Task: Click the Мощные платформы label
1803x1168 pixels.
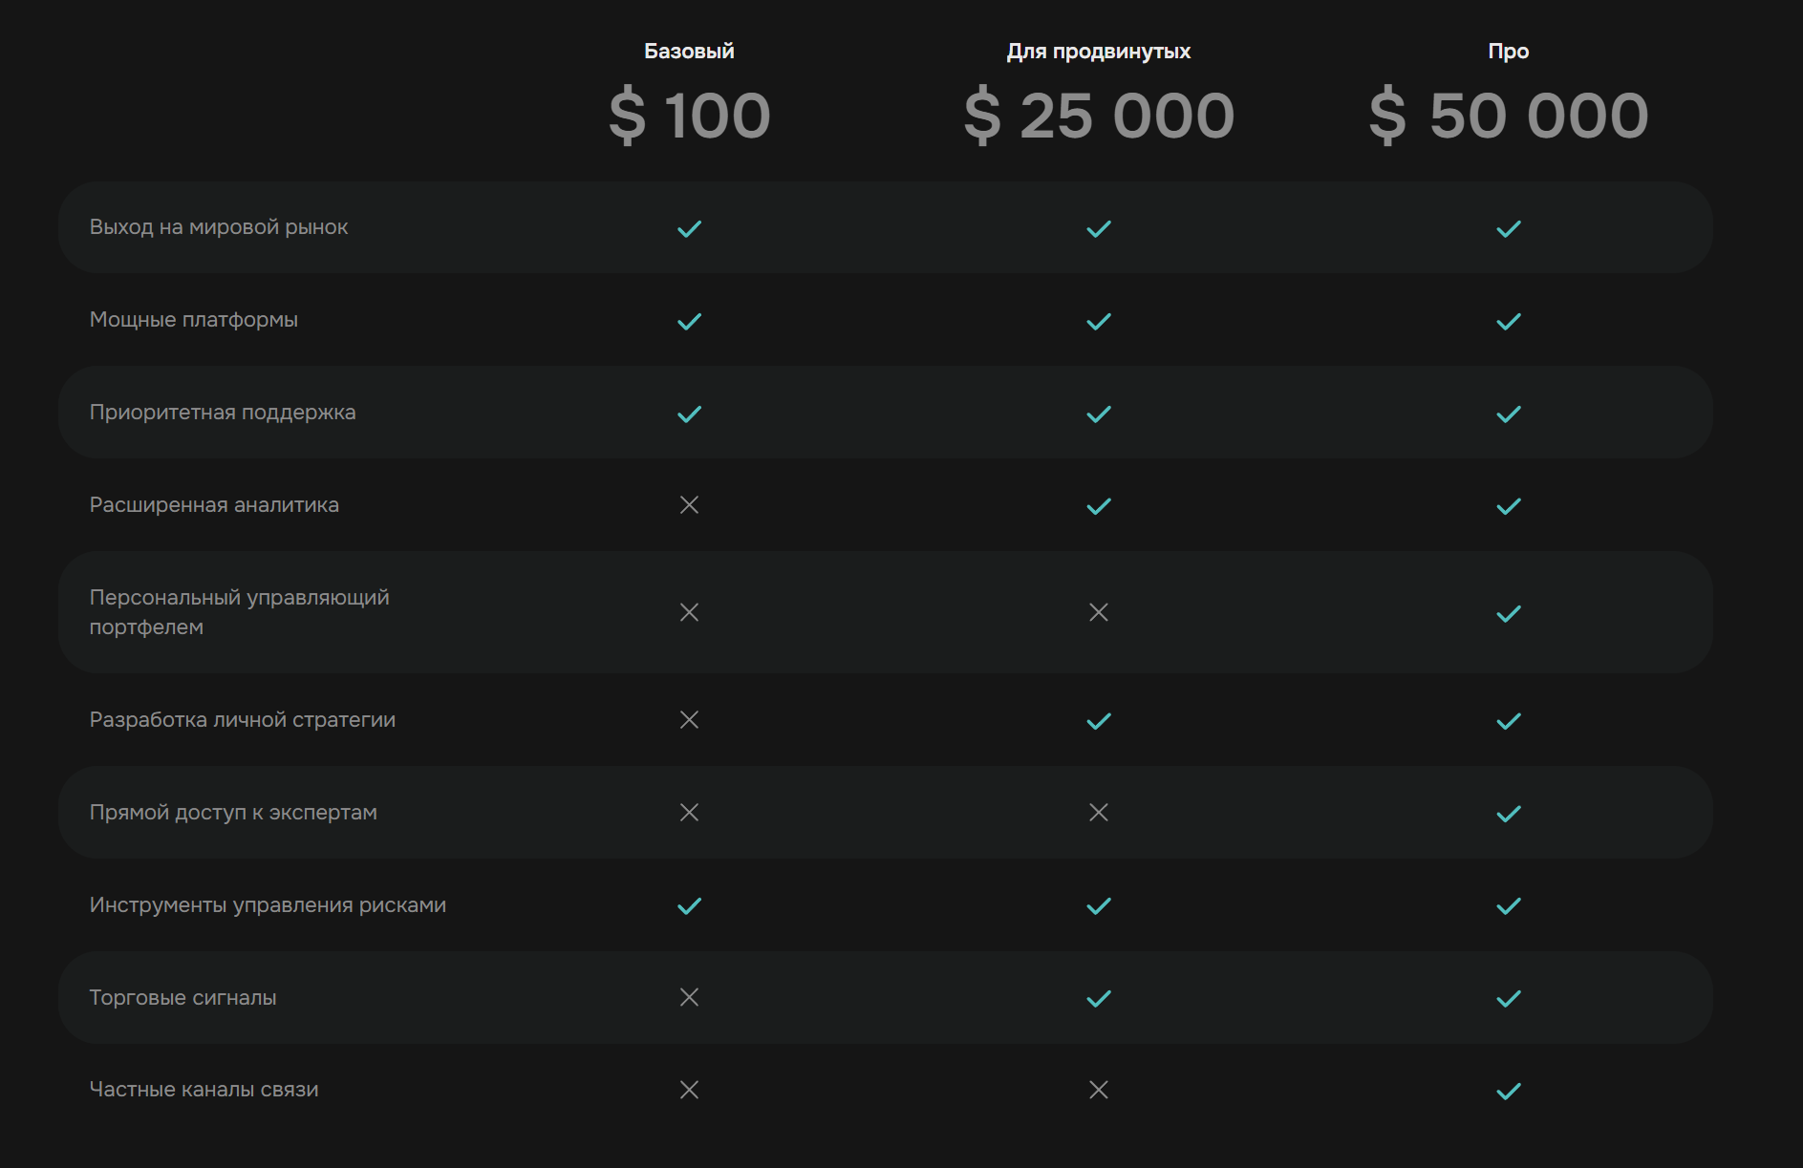Action: (194, 320)
